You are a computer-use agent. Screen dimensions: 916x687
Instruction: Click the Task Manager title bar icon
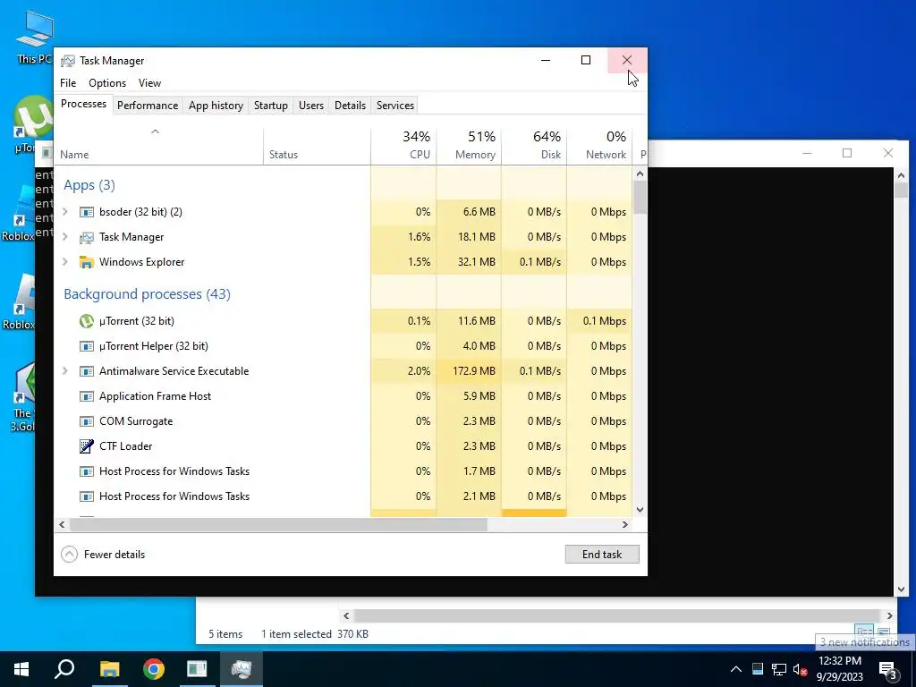(68, 61)
